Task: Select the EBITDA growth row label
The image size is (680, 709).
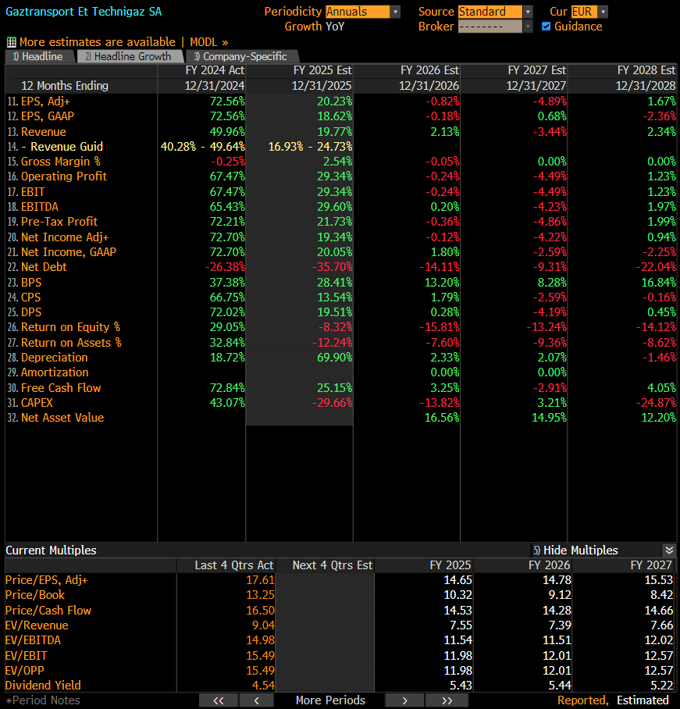Action: point(39,207)
